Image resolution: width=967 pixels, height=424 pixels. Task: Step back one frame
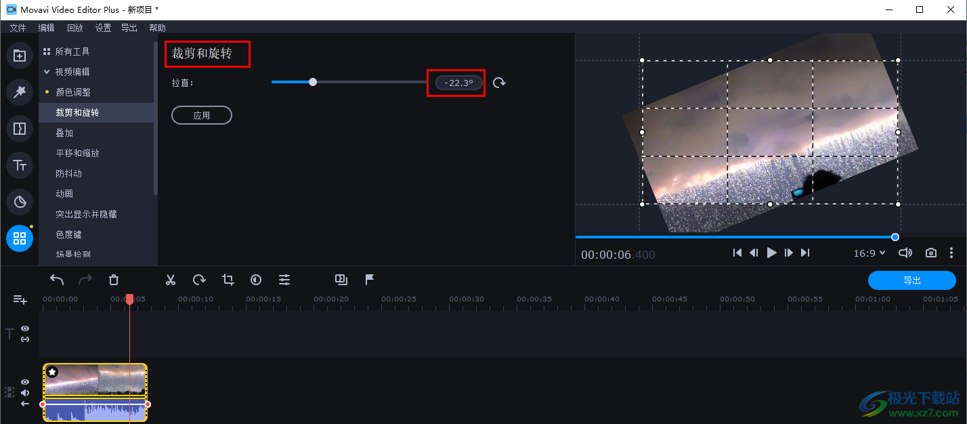754,253
